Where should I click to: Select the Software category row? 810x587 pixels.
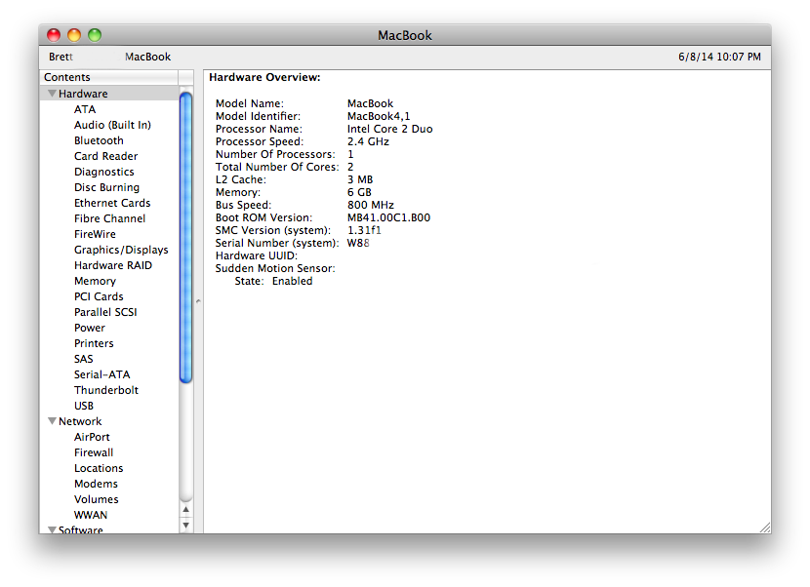[x=109, y=529]
